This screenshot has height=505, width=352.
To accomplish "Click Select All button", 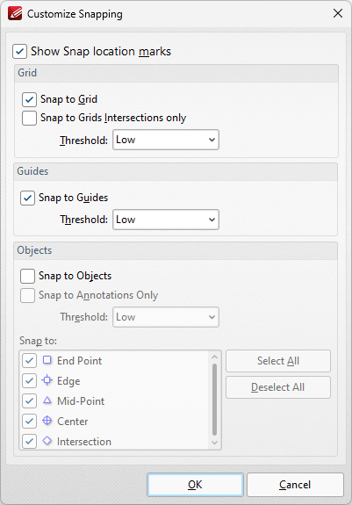I will tap(278, 361).
